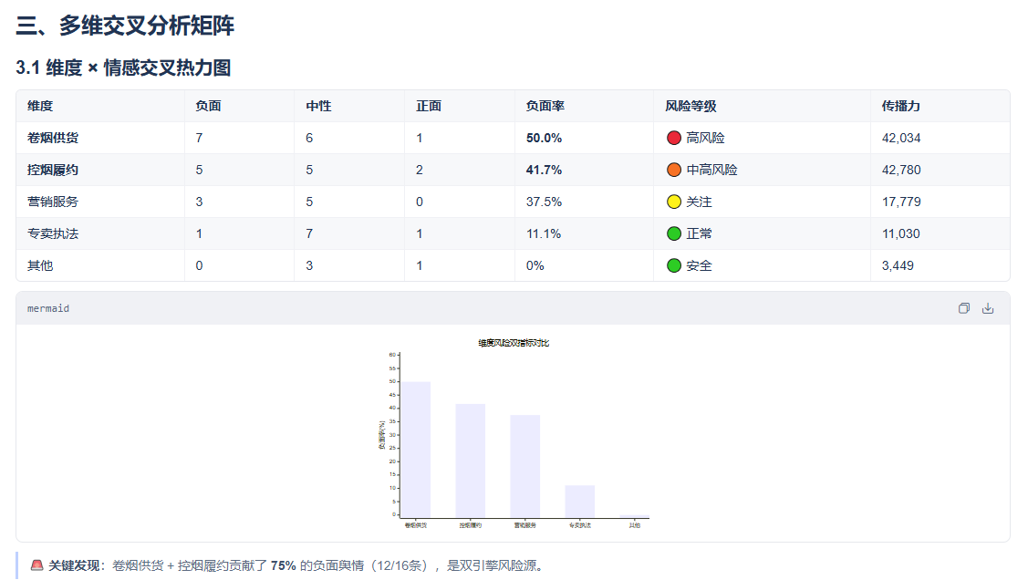1028x580 pixels.
Task: Click the 其他 axis label under chart
Action: [x=635, y=525]
